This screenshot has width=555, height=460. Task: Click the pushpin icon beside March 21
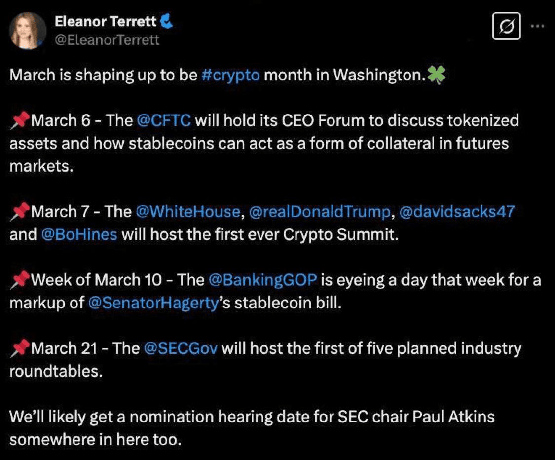tap(20, 349)
